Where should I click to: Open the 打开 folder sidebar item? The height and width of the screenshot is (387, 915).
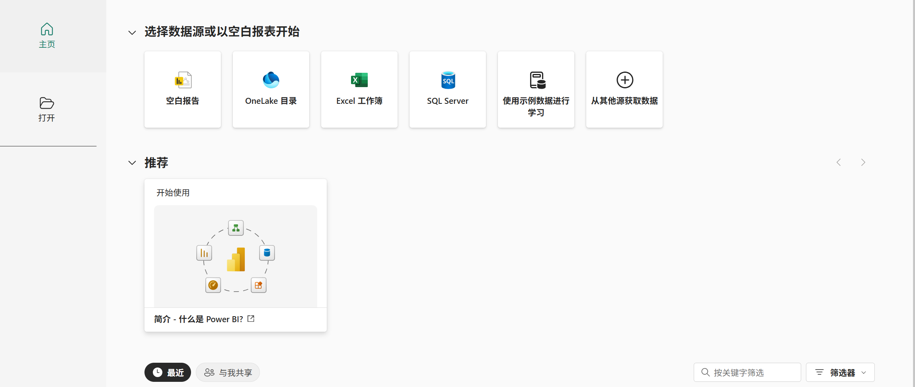coord(47,109)
